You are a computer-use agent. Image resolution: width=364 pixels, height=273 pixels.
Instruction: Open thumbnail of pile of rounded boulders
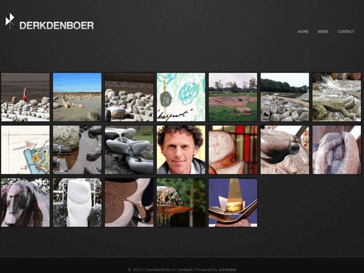(x=129, y=97)
